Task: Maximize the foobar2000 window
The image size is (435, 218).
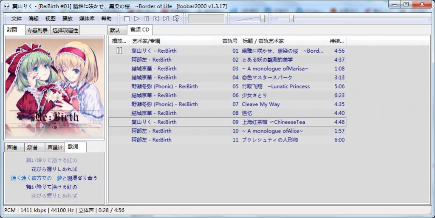Action: click(406, 4)
